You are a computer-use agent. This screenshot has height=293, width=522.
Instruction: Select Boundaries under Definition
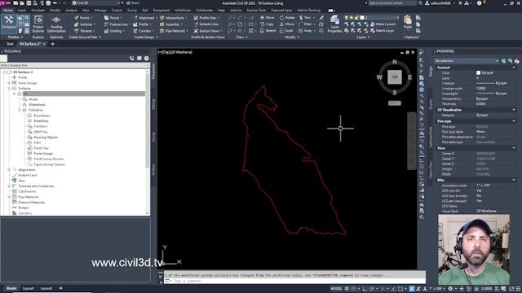[42, 116]
